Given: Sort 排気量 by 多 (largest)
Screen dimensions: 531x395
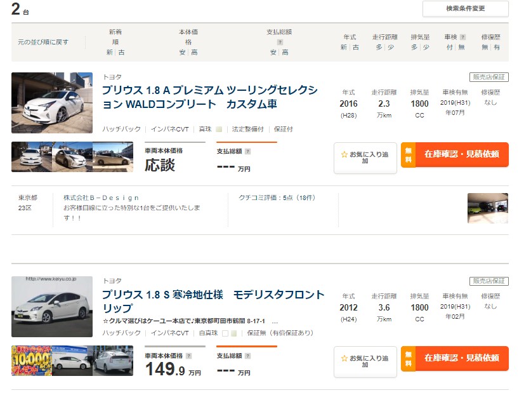Looking at the screenshot, I should [414, 47].
